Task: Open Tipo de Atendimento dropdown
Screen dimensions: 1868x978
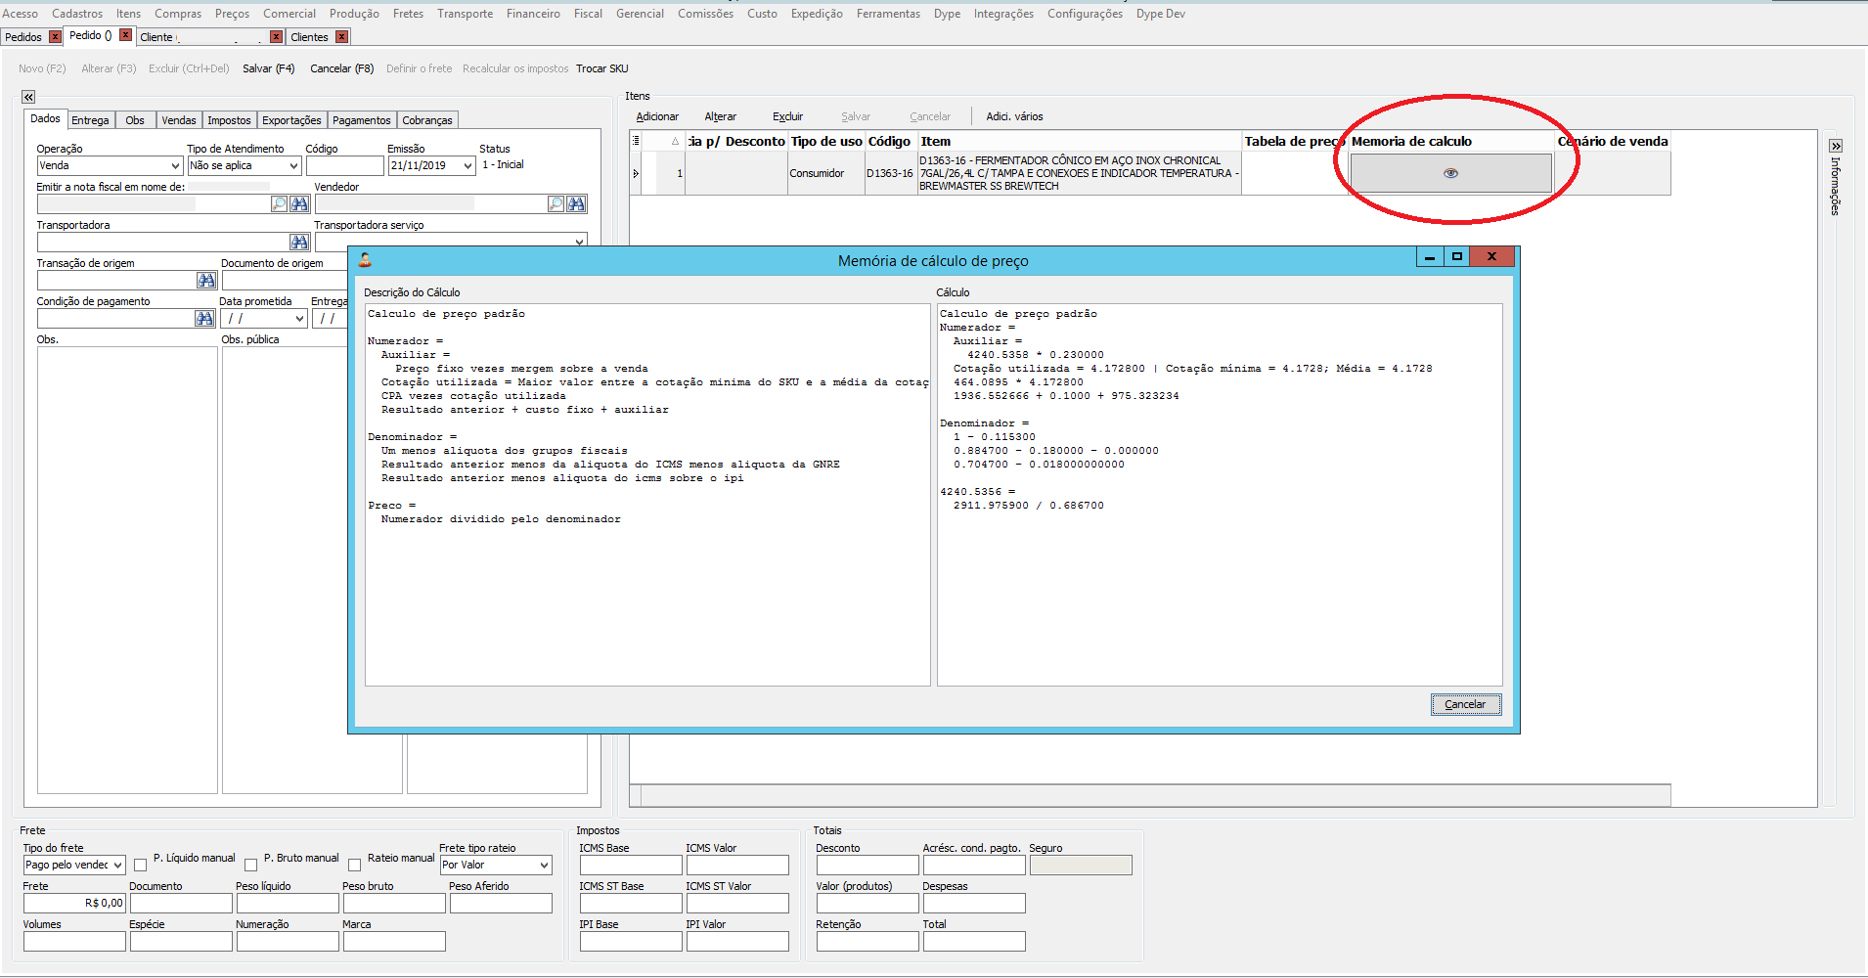Action: click(x=293, y=166)
